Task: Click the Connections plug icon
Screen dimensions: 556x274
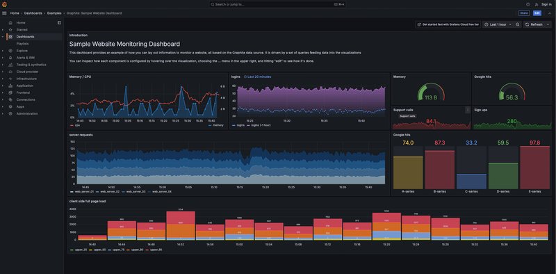Action: [10, 99]
